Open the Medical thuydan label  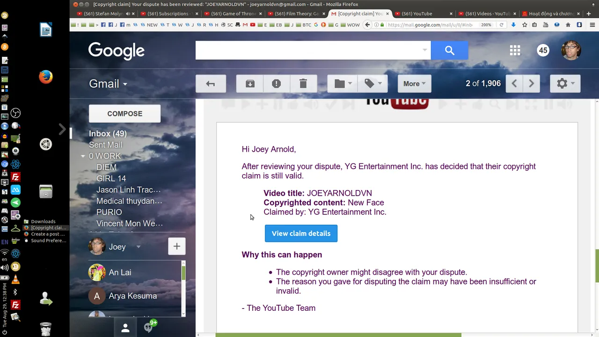click(x=129, y=201)
